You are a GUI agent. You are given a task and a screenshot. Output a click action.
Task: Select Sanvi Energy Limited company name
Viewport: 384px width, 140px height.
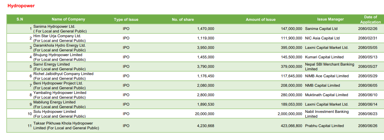click(x=51, y=64)
